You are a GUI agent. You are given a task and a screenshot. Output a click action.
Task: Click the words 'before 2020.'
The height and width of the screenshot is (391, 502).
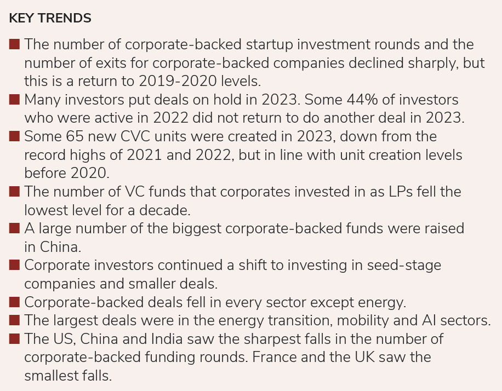point(66,173)
